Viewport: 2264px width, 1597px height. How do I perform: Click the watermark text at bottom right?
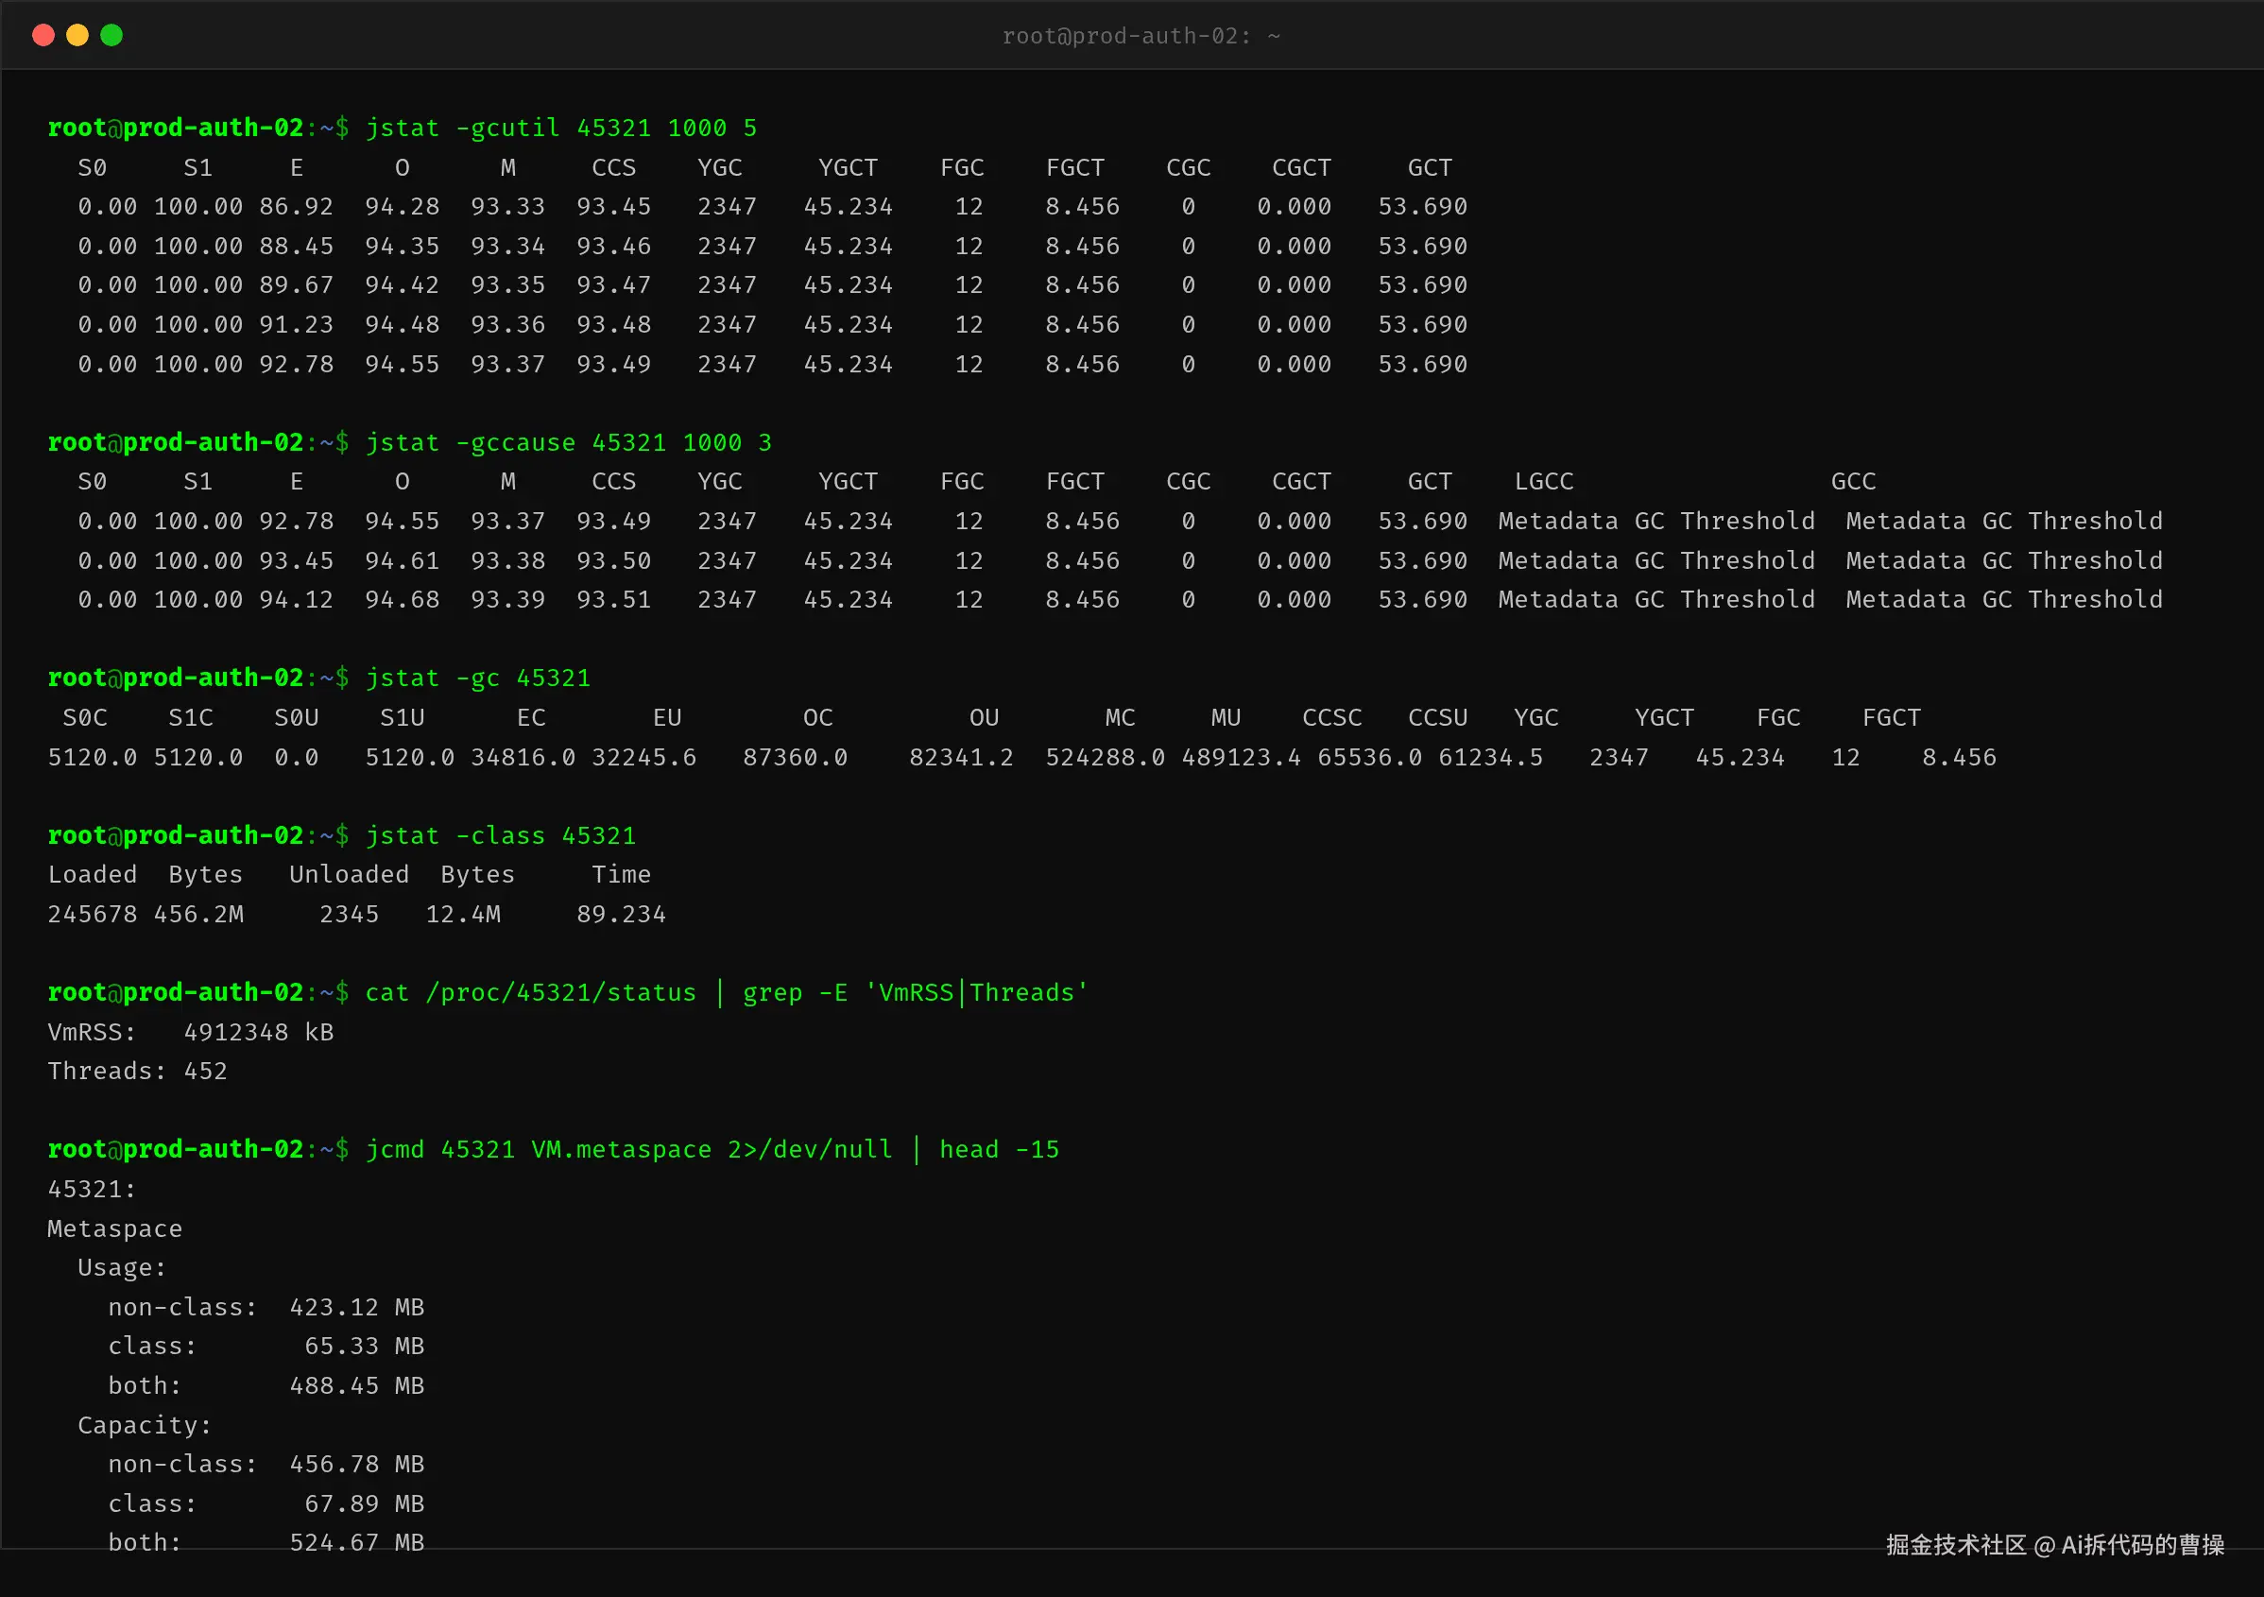pyautogui.click(x=2055, y=1546)
